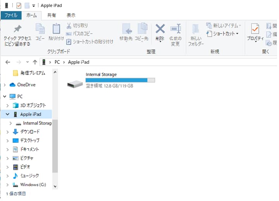Go up one level arrow
The height and width of the screenshot is (201, 279).
pos(35,62)
